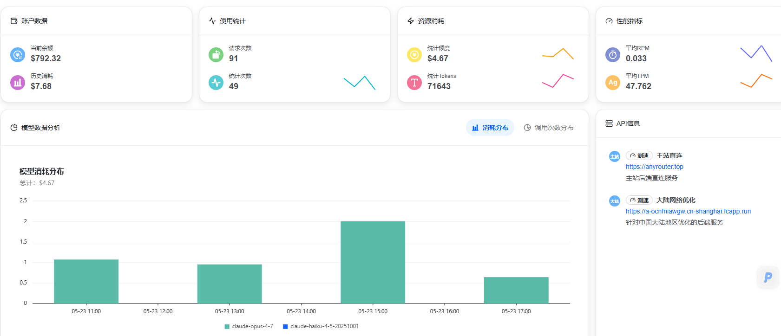This screenshot has width=781, height=336.
Task: Toggle claude-opus-4-7 legend series
Action: click(x=249, y=326)
